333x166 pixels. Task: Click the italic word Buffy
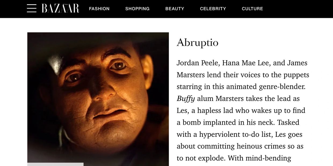coord(186,99)
